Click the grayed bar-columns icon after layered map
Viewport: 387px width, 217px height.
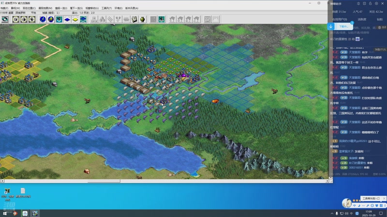(x=94, y=19)
